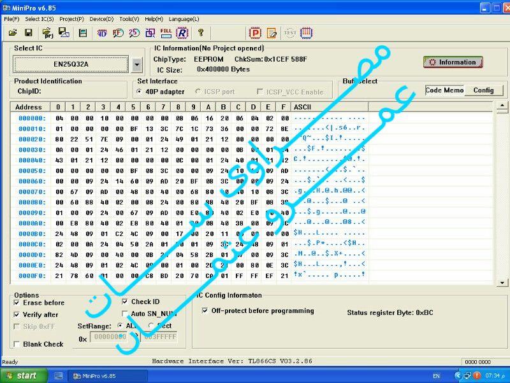Open the Language(L) menu
Image resolution: width=510 pixels, height=383 pixels.
(184, 19)
